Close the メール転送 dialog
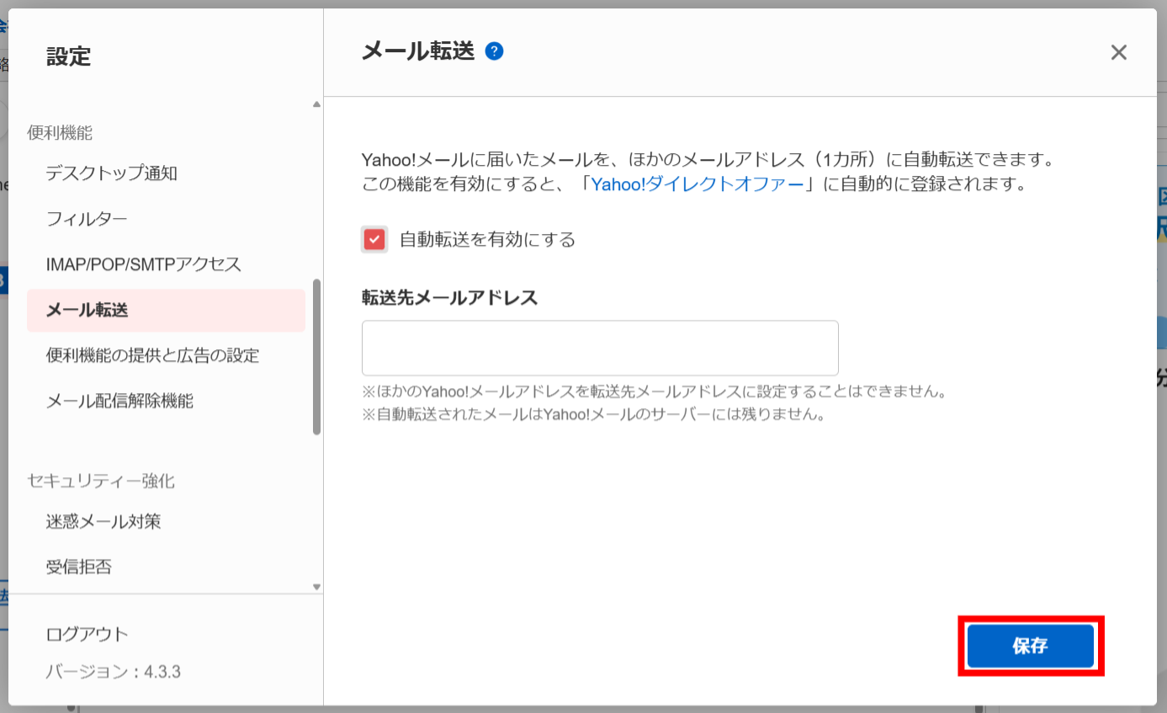Viewport: 1167px width, 713px height. tap(1118, 51)
